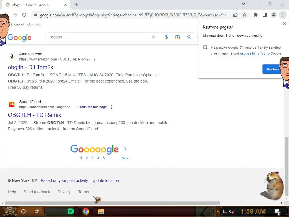Click Translate this page link
Image resolution: width=289 pixels, height=217 pixels.
[x=92, y=107]
